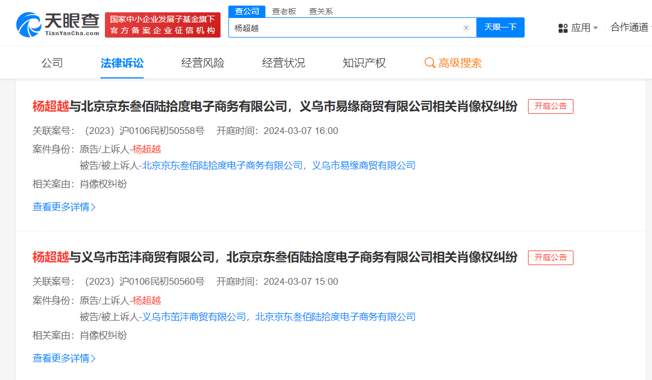Click the 开庭公告 tag of case 50558

(x=550, y=106)
